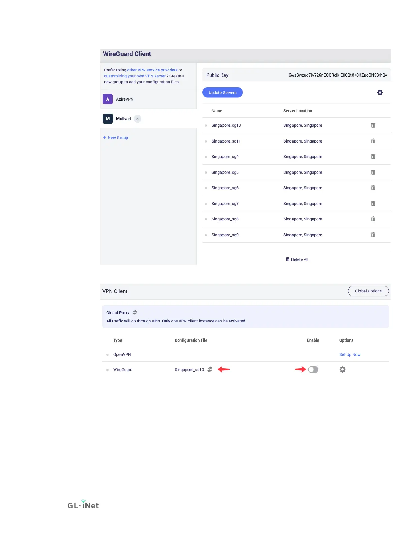Viewport: 412px width, 534px height.
Task: Select the Singapore_sg8 server name
Action: click(x=225, y=219)
